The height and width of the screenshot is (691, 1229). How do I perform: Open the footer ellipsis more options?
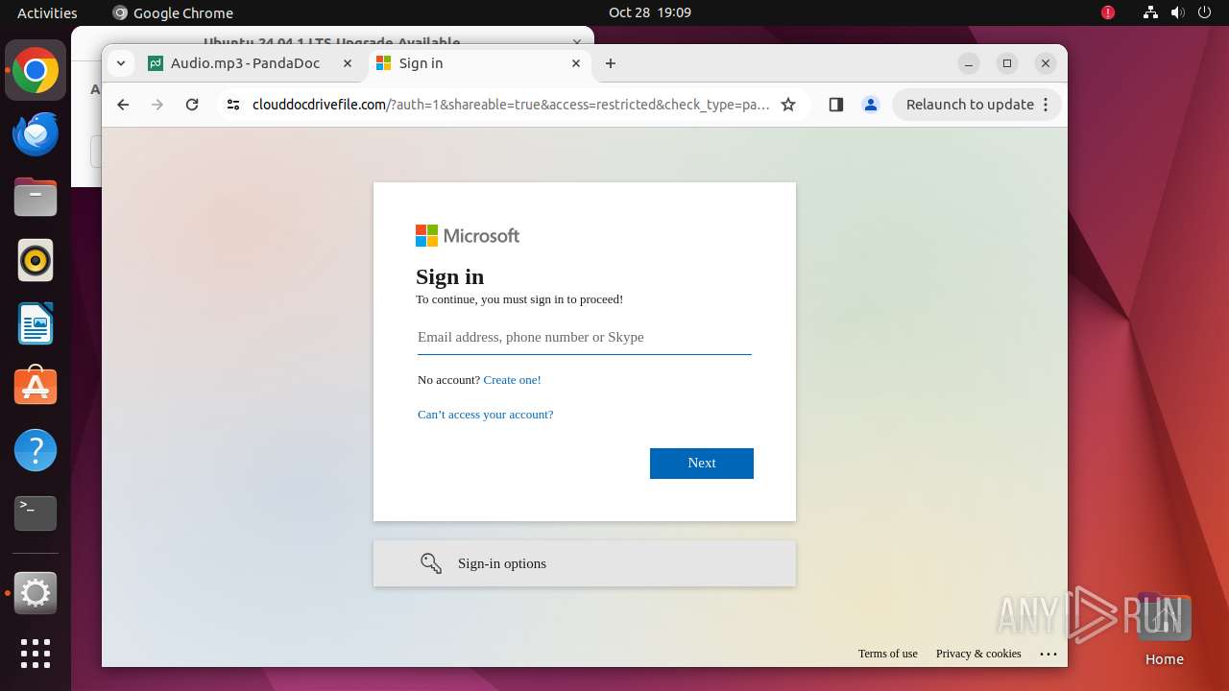[1048, 654]
